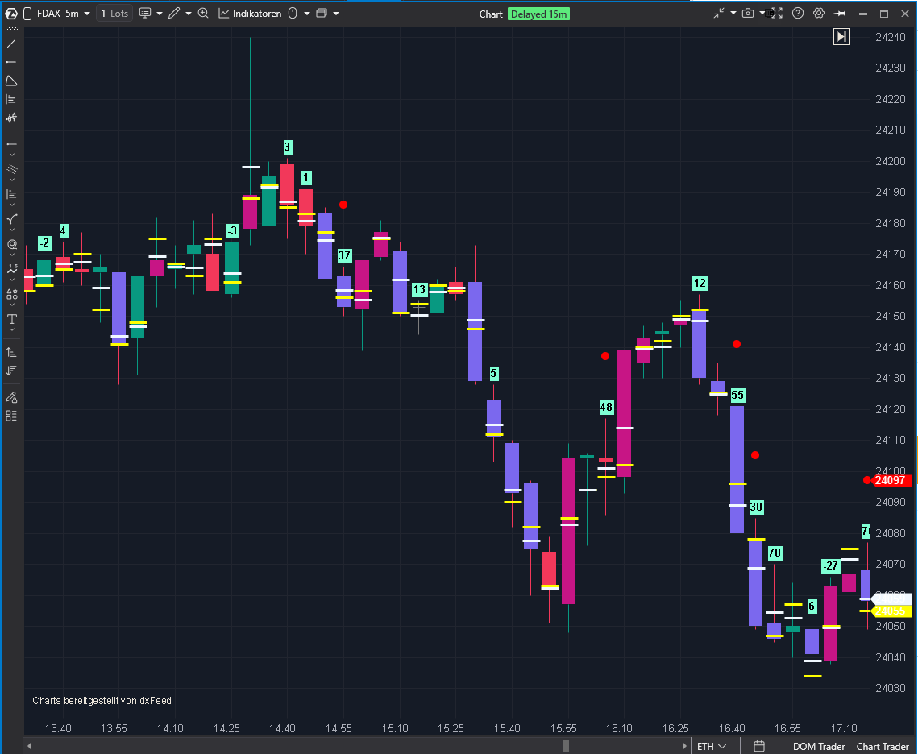Click the zoom-in magnifier icon
918x754 pixels.
tap(203, 14)
